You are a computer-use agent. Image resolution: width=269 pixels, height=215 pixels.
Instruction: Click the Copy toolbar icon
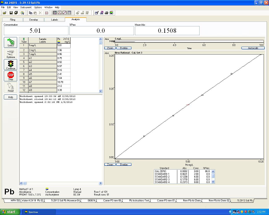coord(31,13)
